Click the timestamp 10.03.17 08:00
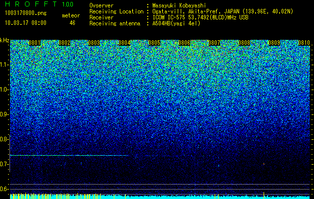The height and width of the screenshot is (199, 314). pyautogui.click(x=25, y=23)
